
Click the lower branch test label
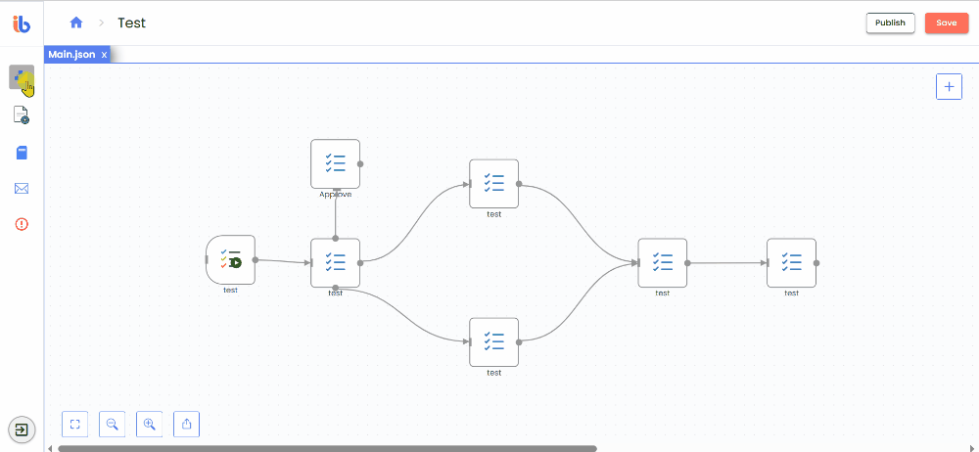tap(493, 373)
